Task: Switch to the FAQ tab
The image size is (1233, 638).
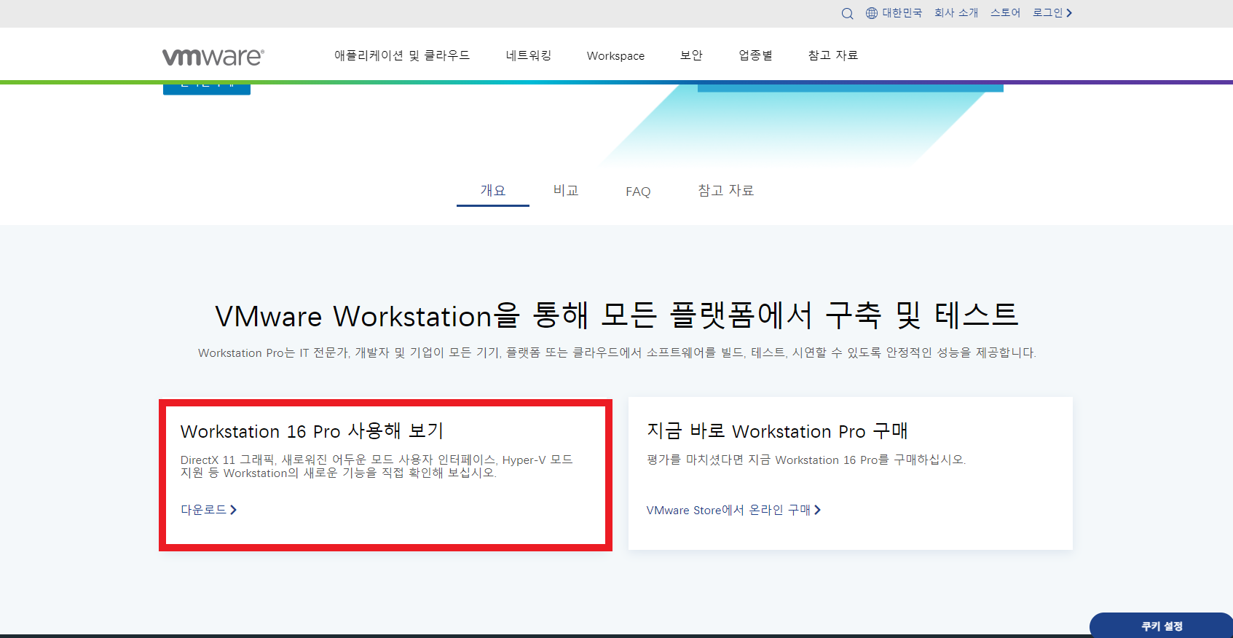Action: pyautogui.click(x=638, y=192)
